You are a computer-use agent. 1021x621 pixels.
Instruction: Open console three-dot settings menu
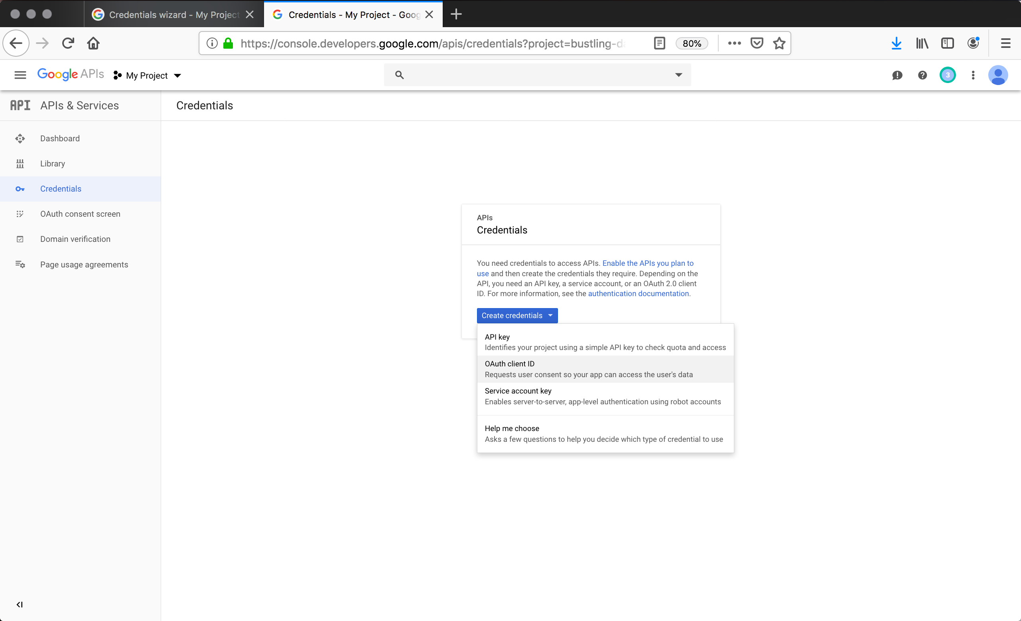click(973, 75)
